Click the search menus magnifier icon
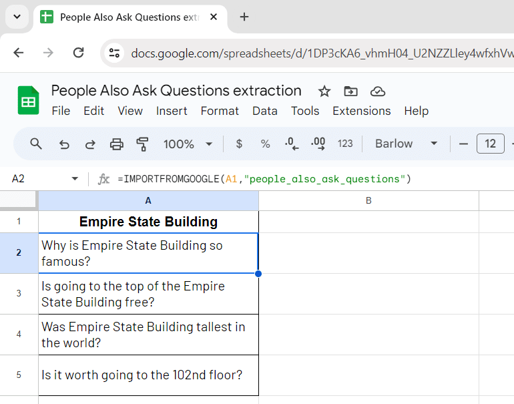This screenshot has height=404, width=514. click(37, 144)
